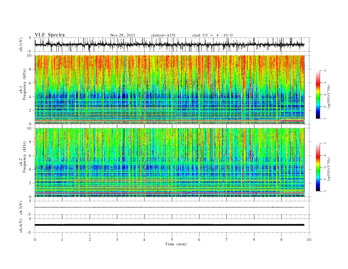This screenshot has width=348, height=269.
Task: Click the upper 'log(PSD)(V²/Hz)' colorbar label
Action: tap(329, 96)
